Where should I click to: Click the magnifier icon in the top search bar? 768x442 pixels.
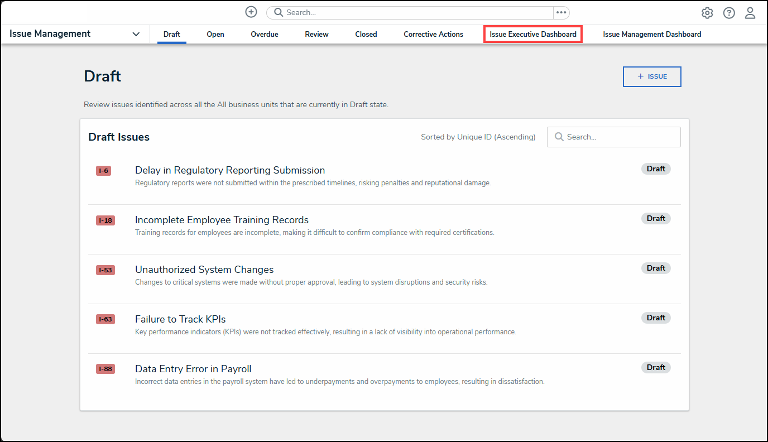pyautogui.click(x=279, y=12)
